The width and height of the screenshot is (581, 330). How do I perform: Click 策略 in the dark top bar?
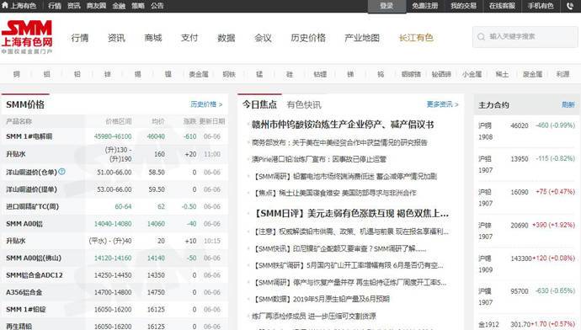(x=138, y=6)
